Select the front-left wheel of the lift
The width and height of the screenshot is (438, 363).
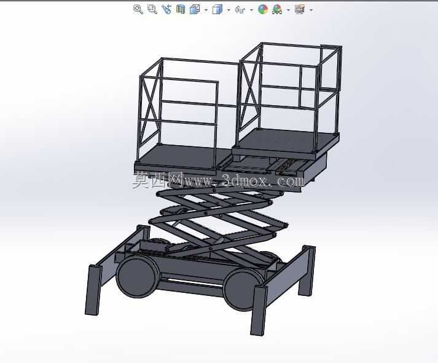[x=138, y=277]
